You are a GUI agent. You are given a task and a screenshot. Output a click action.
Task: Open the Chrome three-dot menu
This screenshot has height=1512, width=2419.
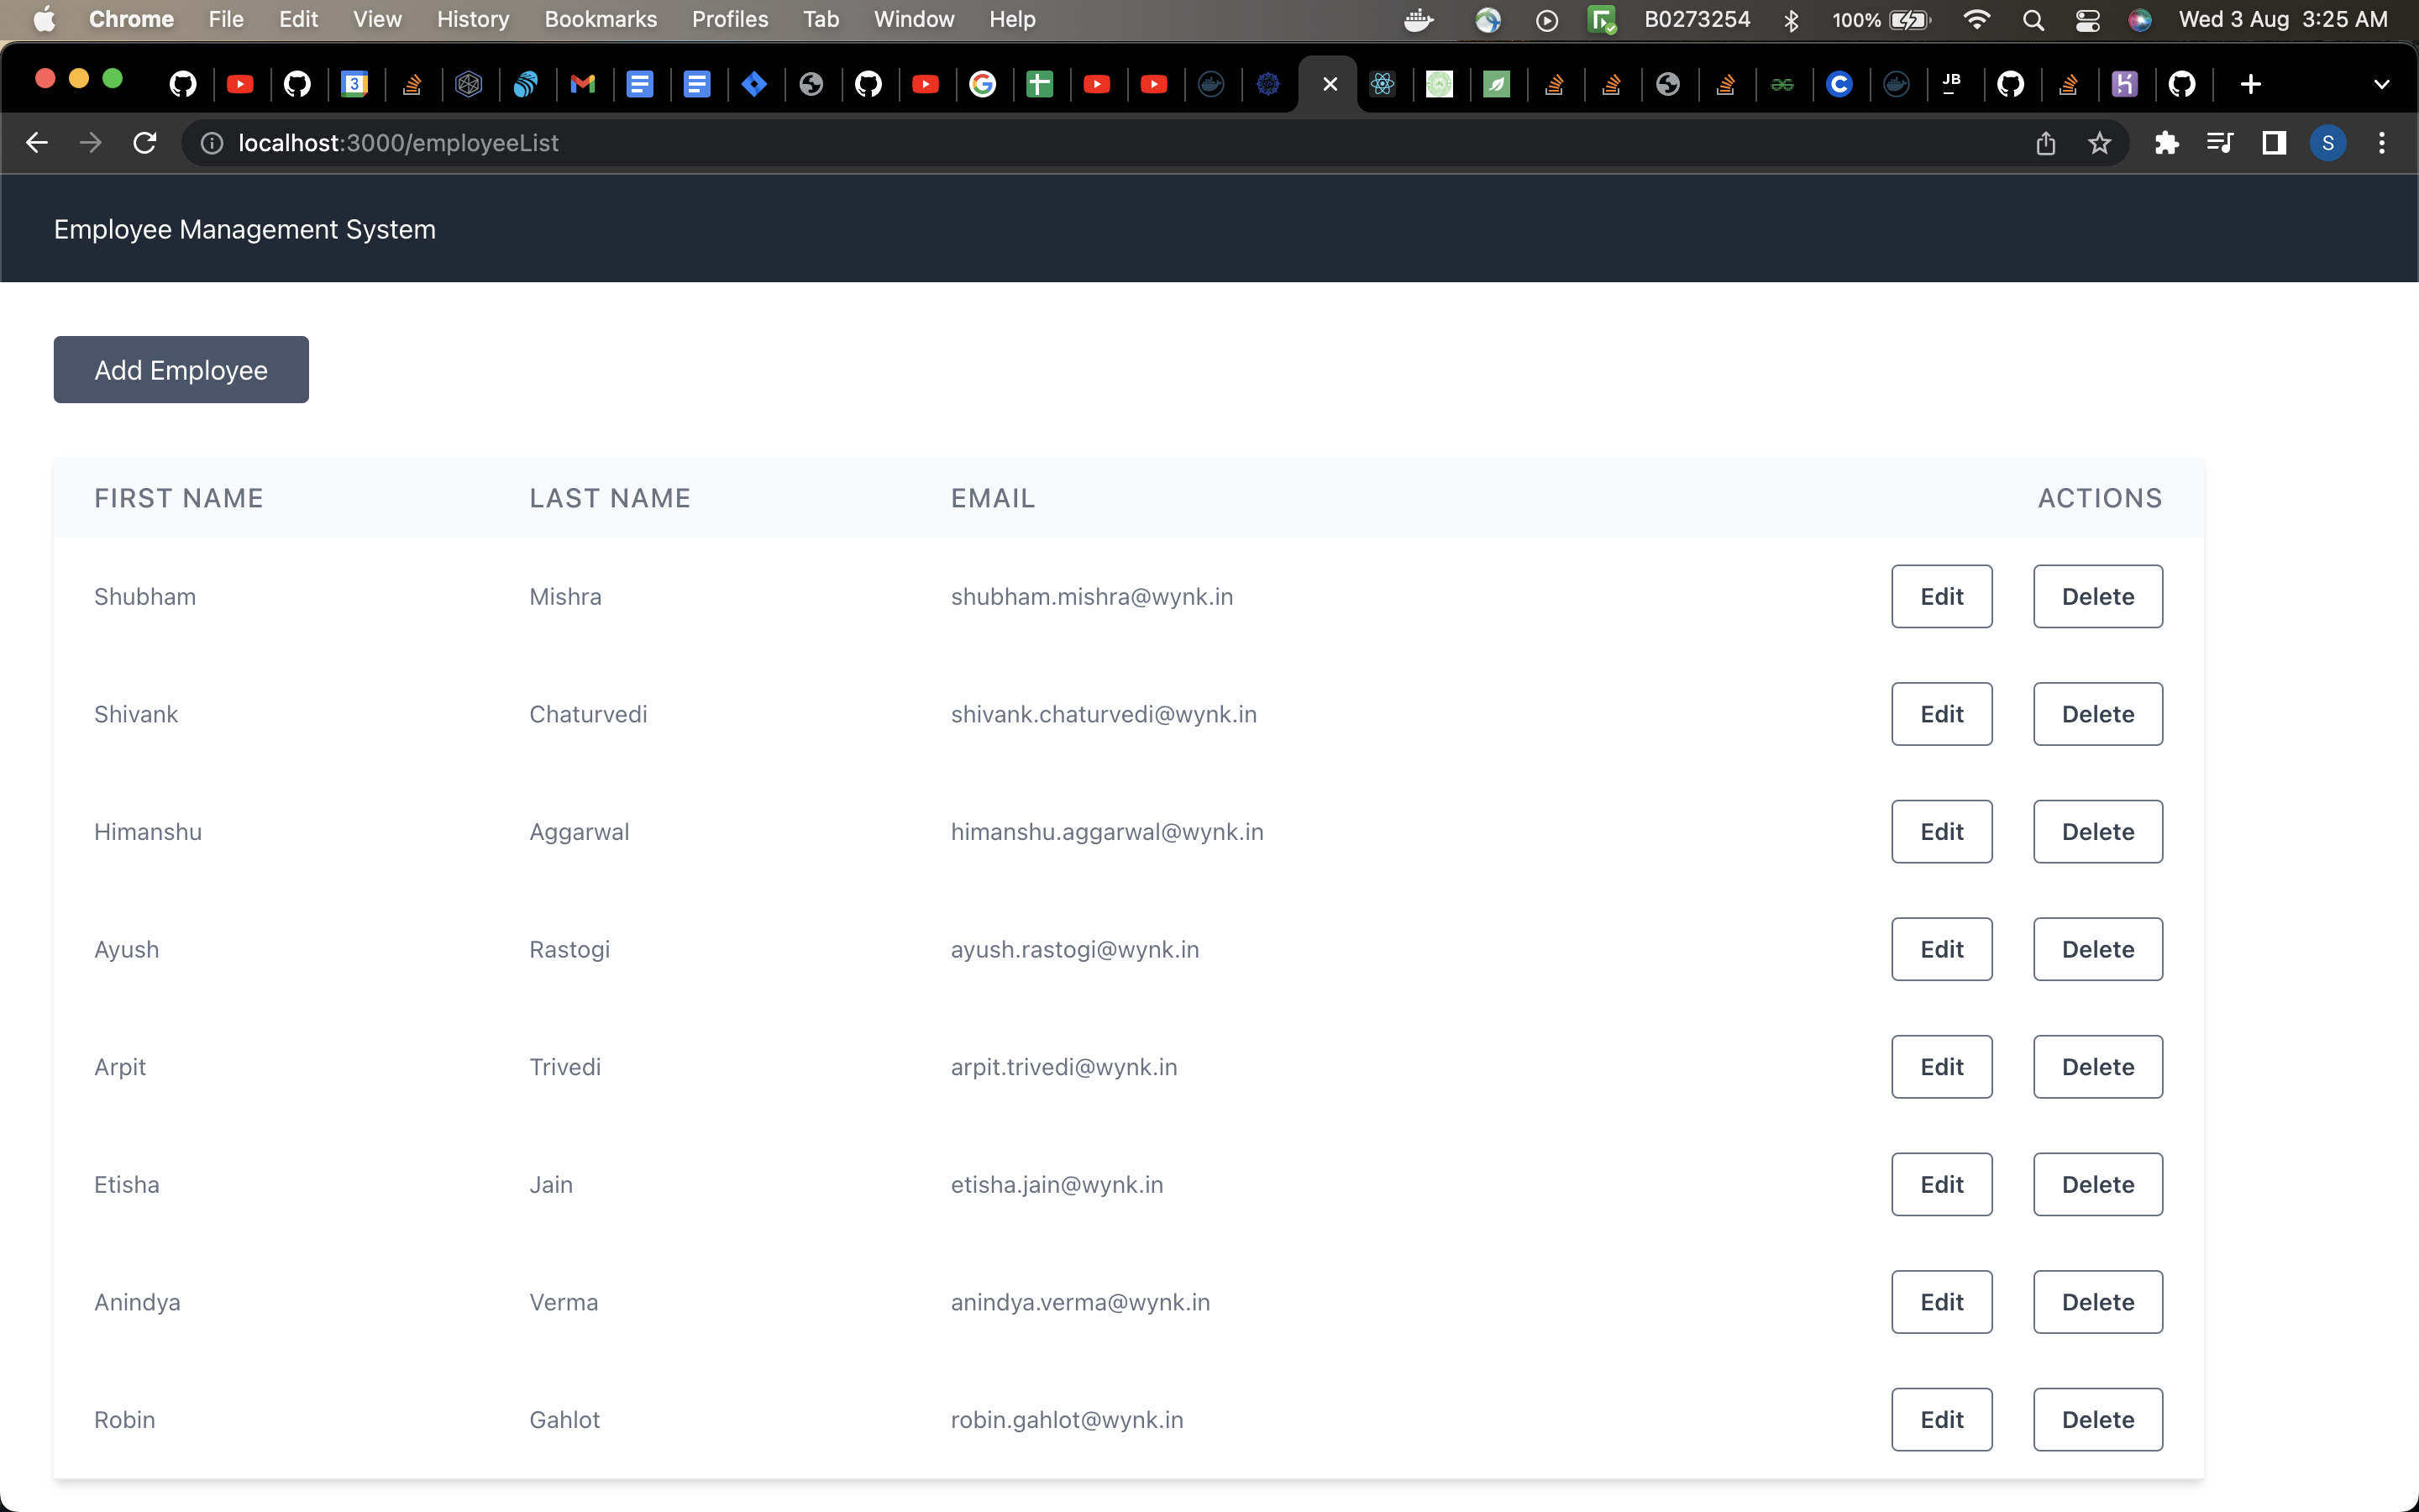pyautogui.click(x=2383, y=143)
